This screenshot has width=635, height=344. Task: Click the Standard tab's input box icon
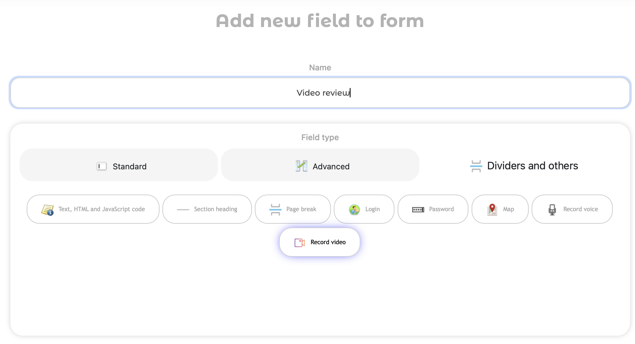click(x=102, y=166)
